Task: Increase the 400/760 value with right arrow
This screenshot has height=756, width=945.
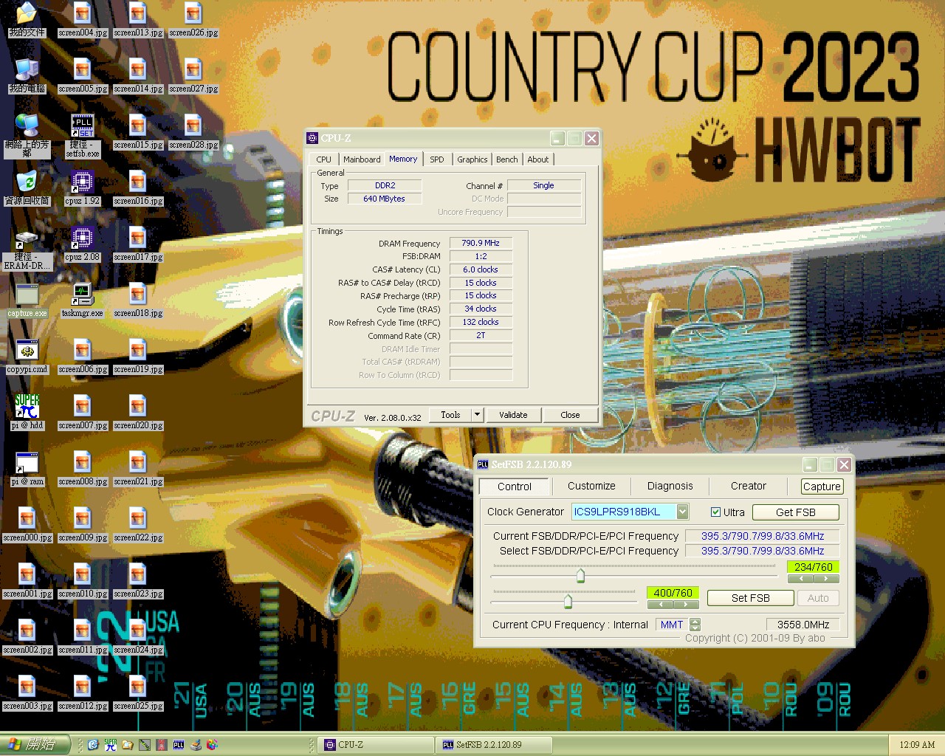Action: (x=686, y=604)
